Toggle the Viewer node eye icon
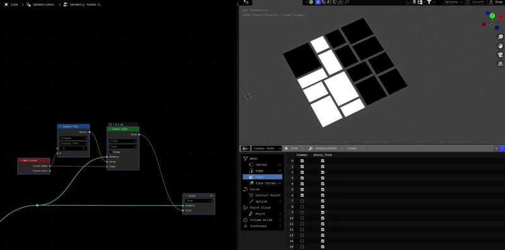Image resolution: width=505 pixels, height=250 pixels. tap(211, 196)
